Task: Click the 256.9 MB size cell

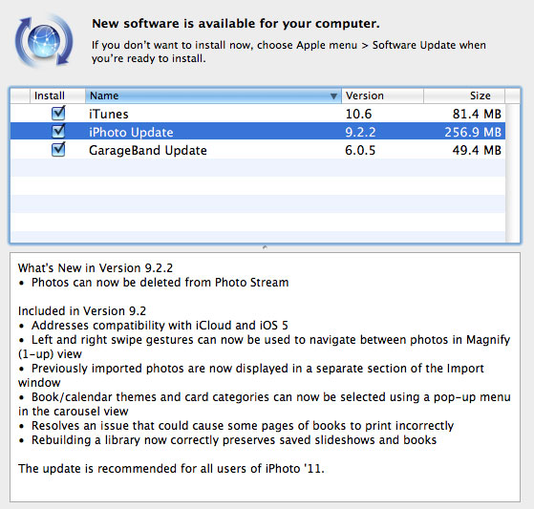Action: tap(473, 132)
